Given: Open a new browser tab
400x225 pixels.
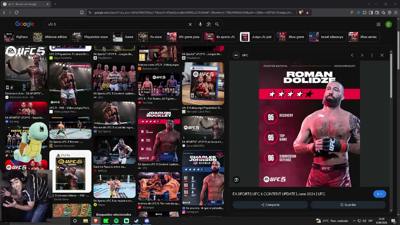Looking at the screenshot, I should [x=55, y=4].
